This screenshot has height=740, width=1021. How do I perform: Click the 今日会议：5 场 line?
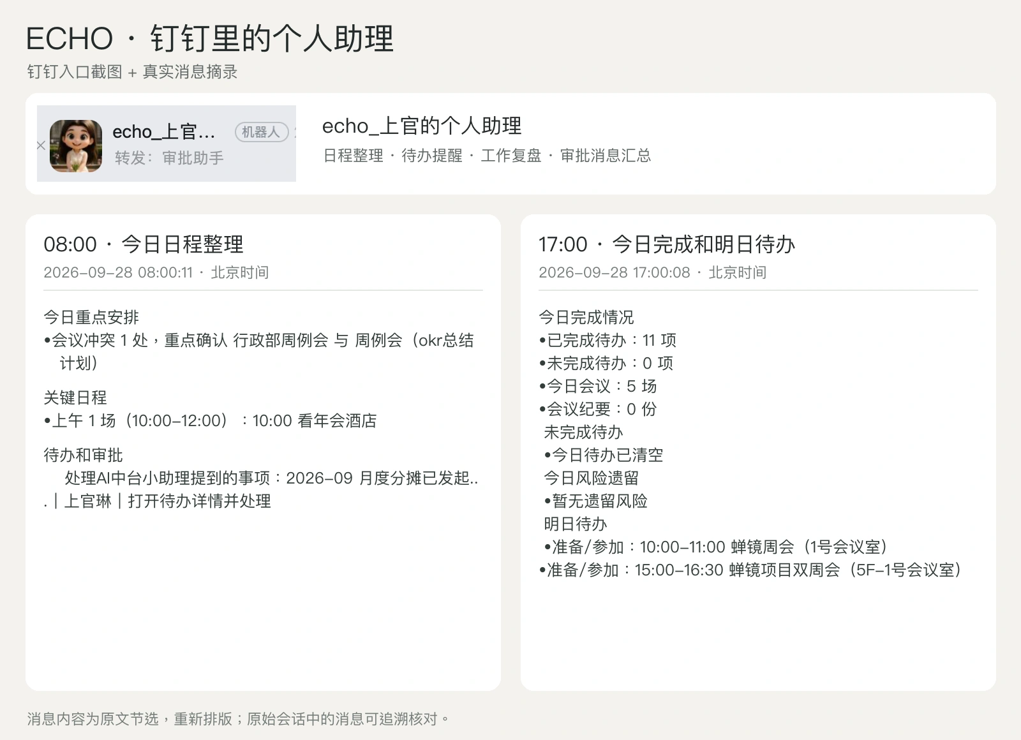(x=598, y=386)
